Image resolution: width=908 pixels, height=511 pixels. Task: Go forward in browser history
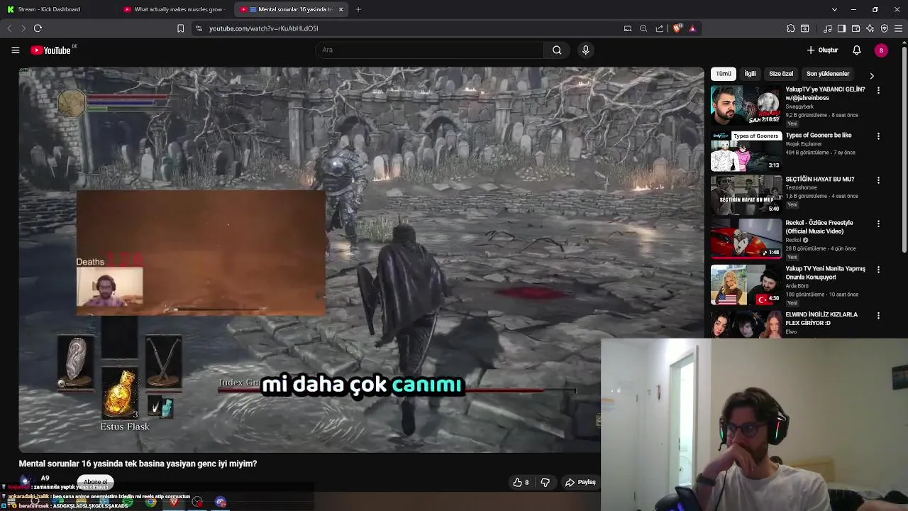pyautogui.click(x=23, y=28)
